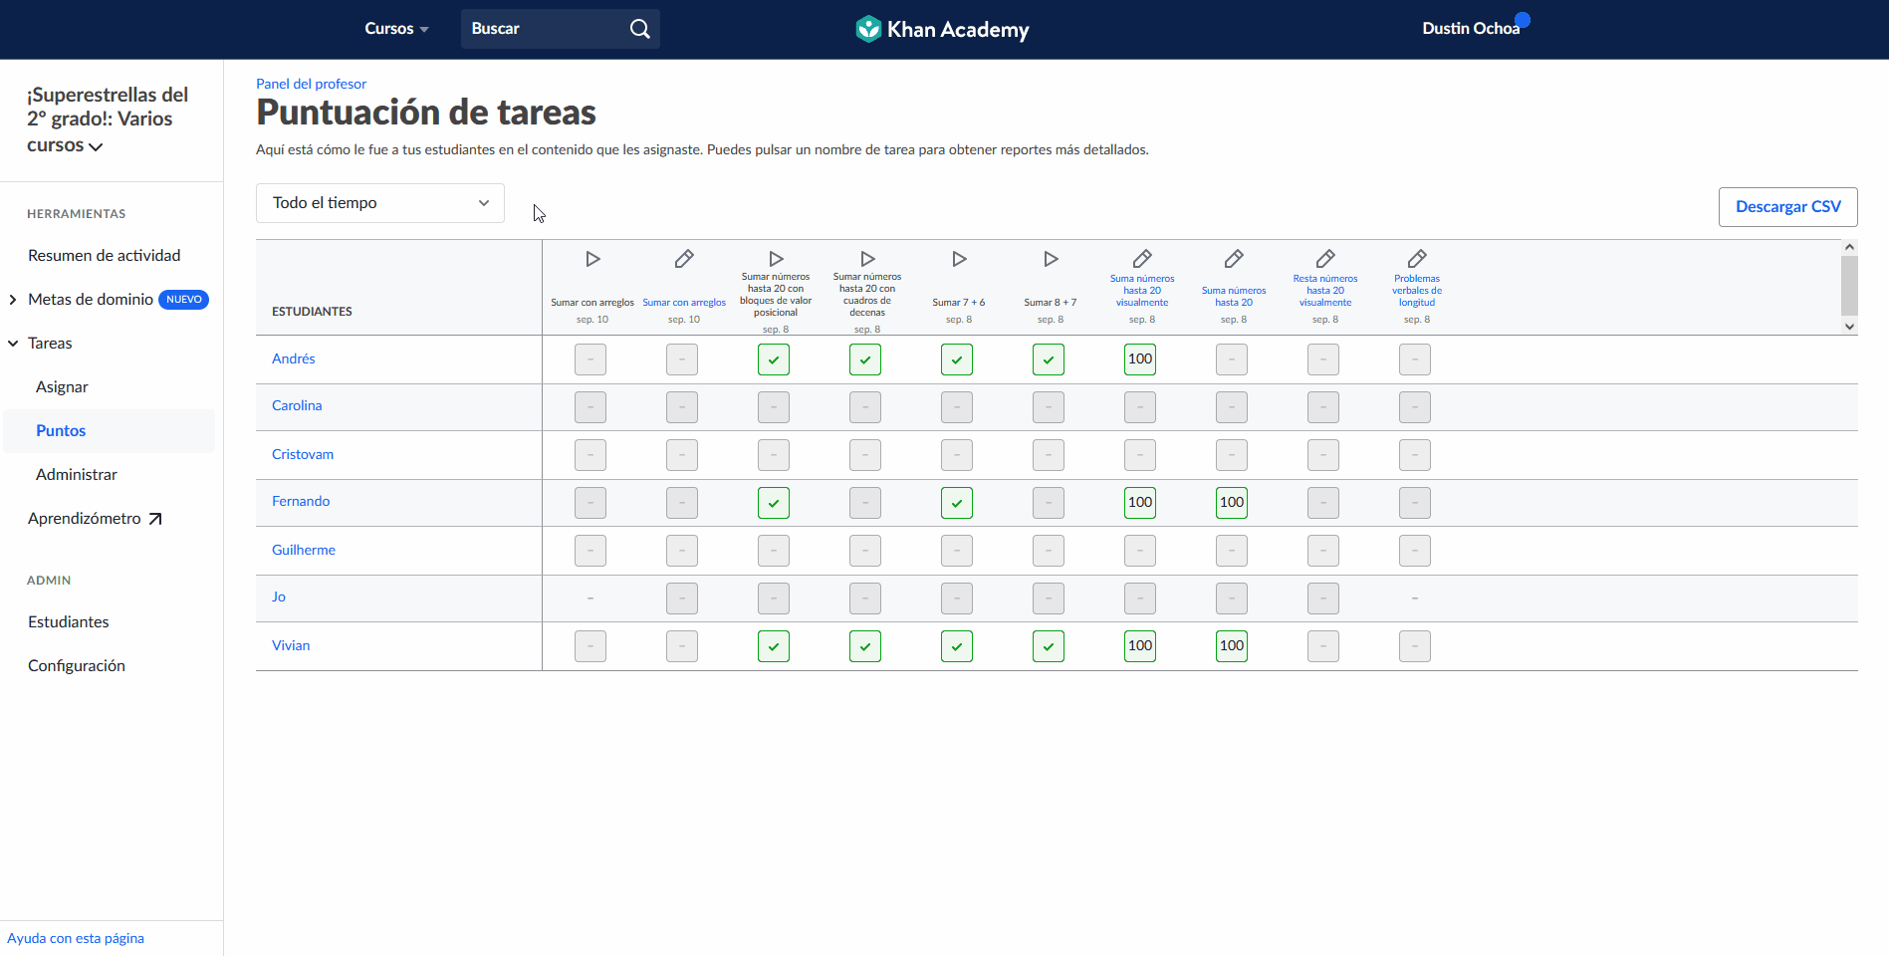
Task: Open student Fernando's link
Action: click(x=301, y=501)
